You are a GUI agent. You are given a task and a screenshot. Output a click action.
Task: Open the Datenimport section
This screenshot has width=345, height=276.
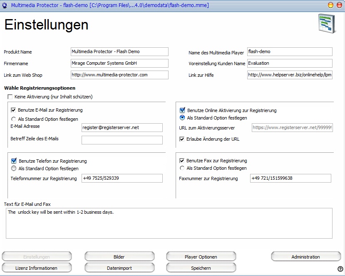(119, 268)
